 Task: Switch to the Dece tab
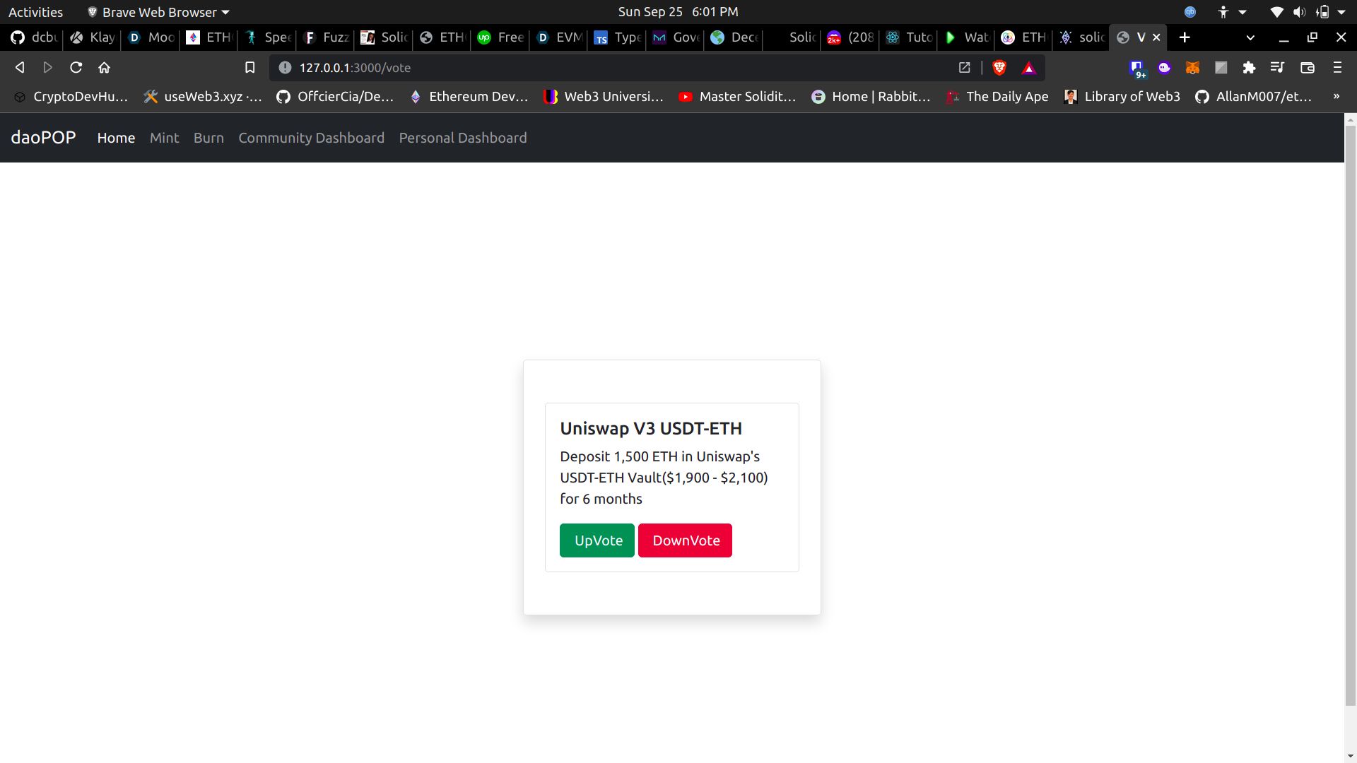click(x=733, y=37)
